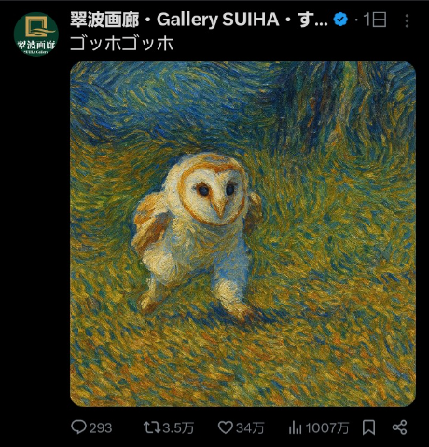The image size is (429, 447).
Task: Open the reply comment icon
Action: click(x=78, y=427)
